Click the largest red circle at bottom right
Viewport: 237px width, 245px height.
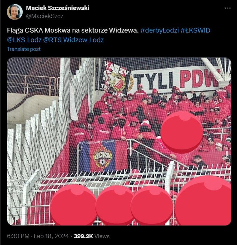coord(203,200)
